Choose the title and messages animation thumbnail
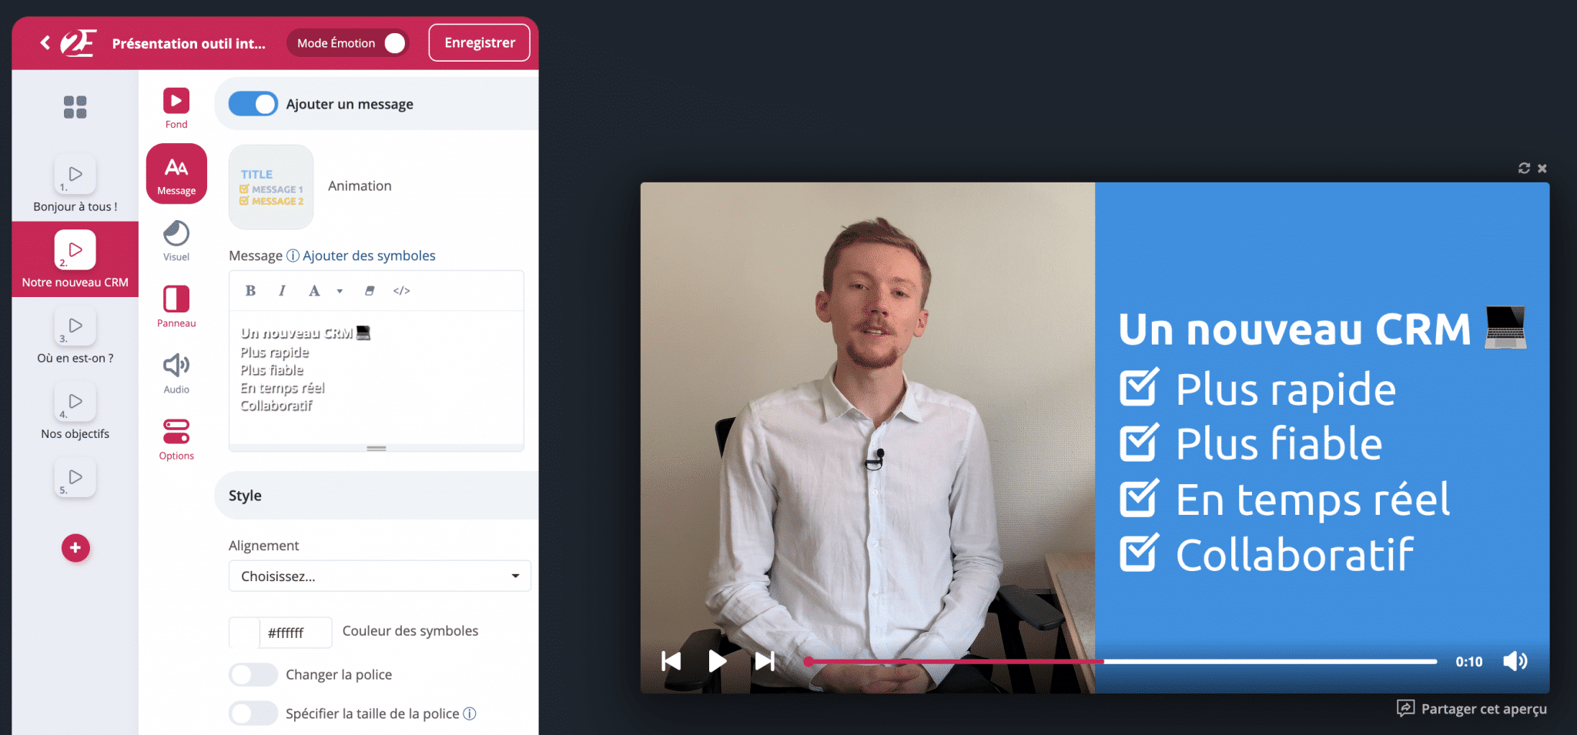1577x735 pixels. pos(271,187)
